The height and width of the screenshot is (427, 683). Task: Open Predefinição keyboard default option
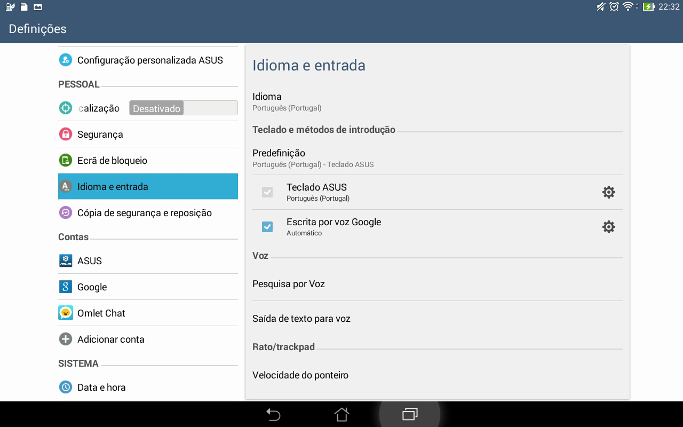437,158
